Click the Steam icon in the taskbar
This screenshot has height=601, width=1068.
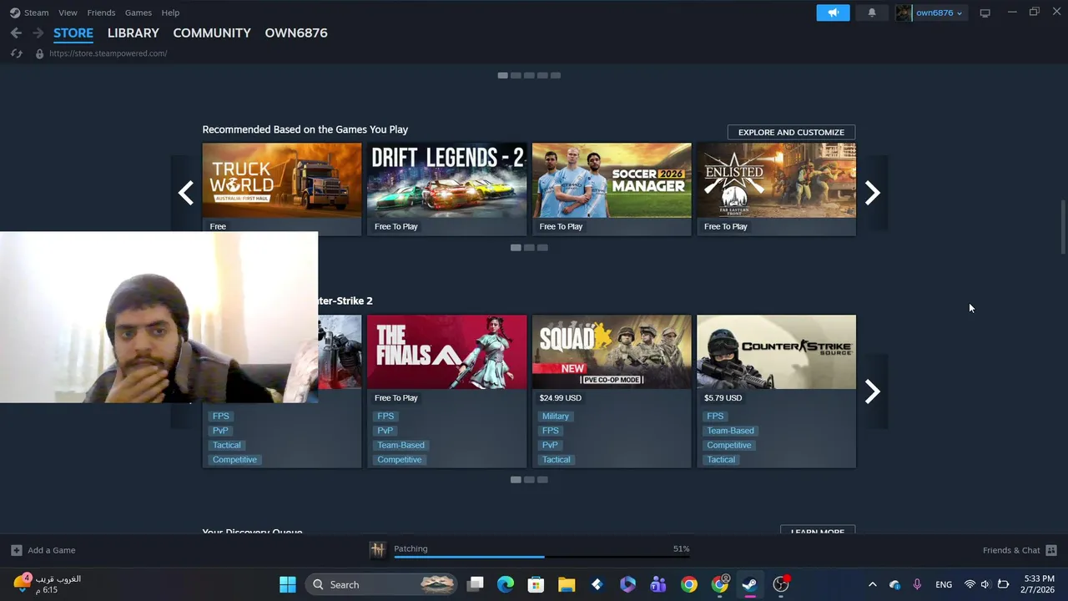click(x=750, y=584)
